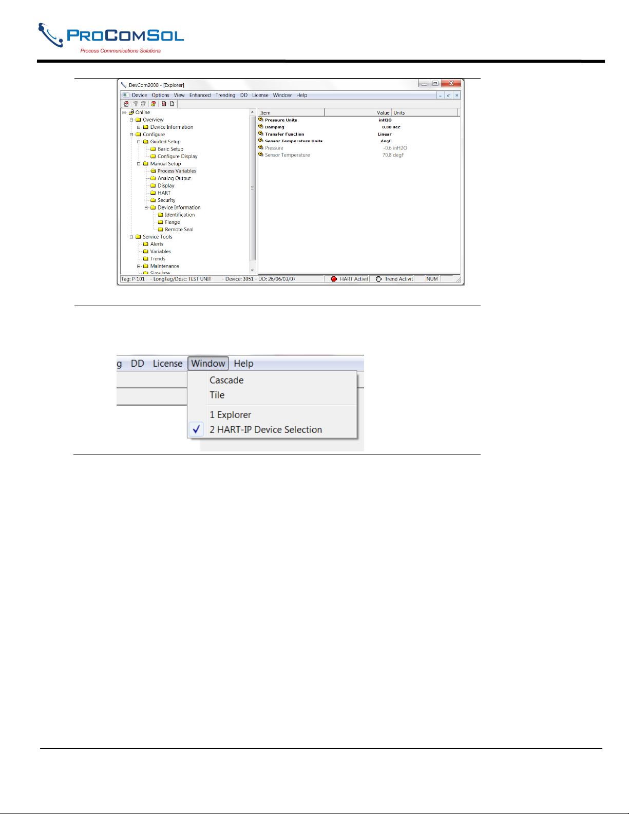Click the HART folder icon in tree
This screenshot has height=814, width=629.
point(153,193)
